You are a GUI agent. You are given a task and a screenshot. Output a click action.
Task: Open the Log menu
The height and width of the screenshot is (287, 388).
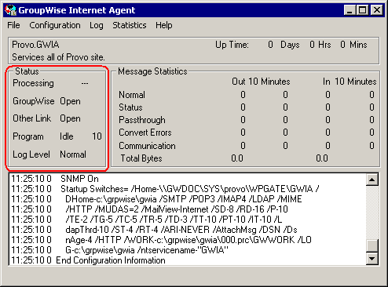pyautogui.click(x=97, y=25)
